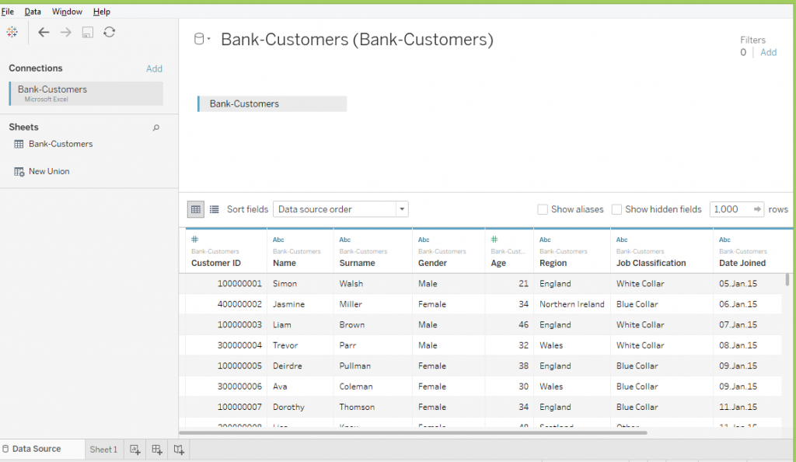Click the new worksheet icon
Viewport: 796px width, 462px height.
click(134, 450)
